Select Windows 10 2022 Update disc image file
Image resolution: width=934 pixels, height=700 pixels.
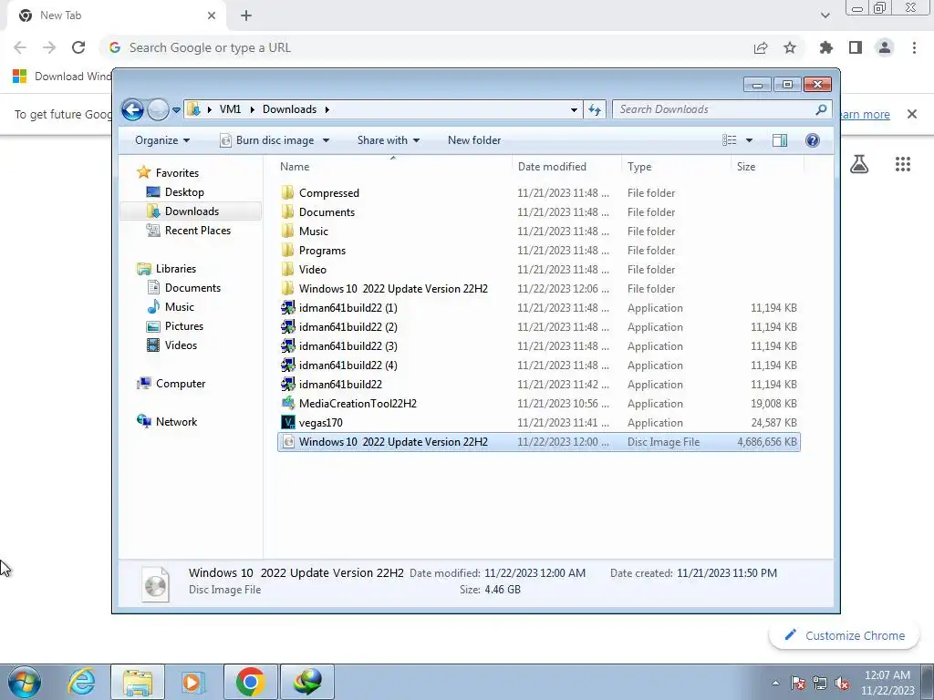(538, 442)
